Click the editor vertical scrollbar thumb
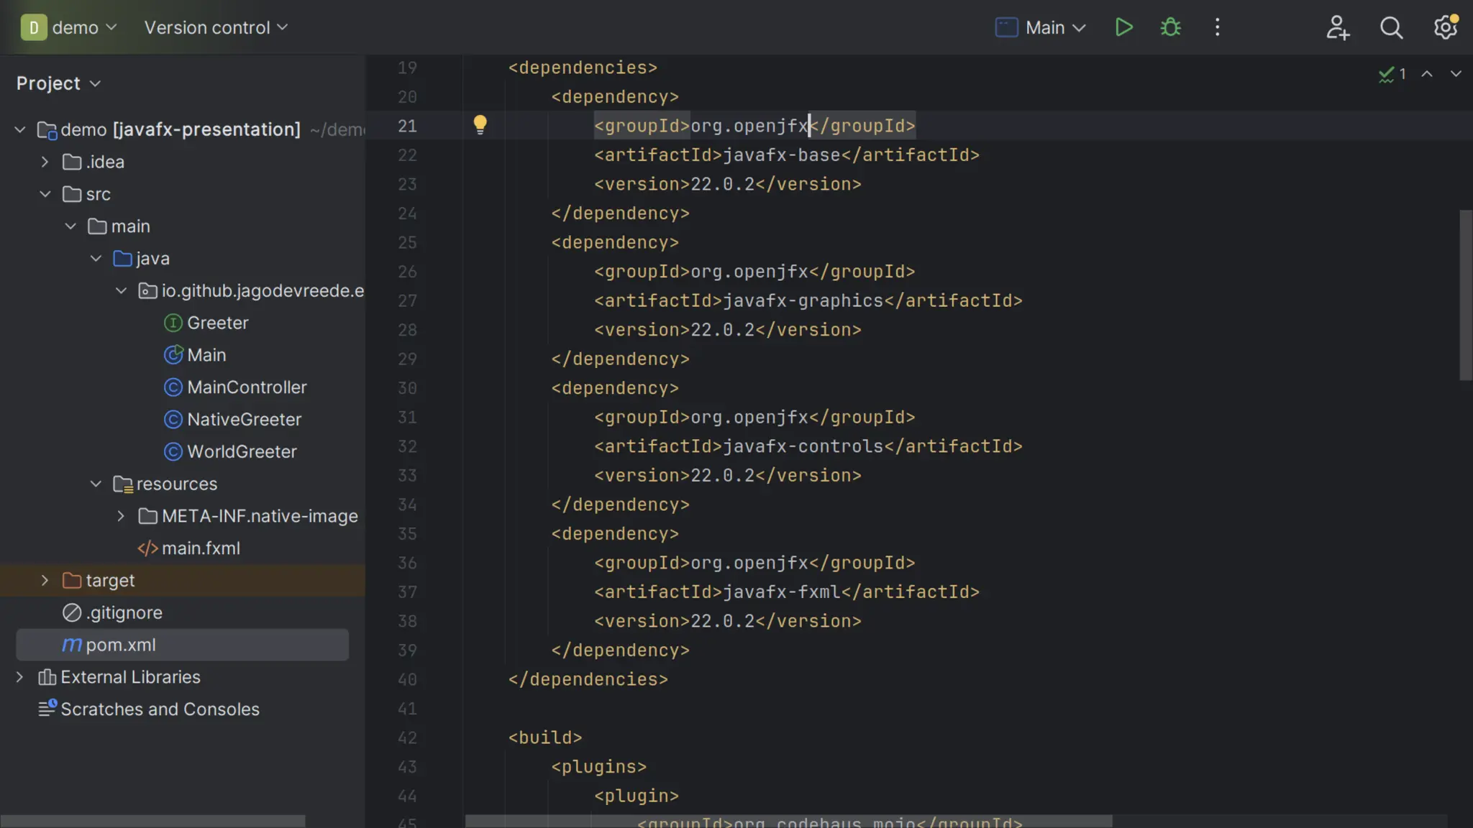 tap(1465, 295)
